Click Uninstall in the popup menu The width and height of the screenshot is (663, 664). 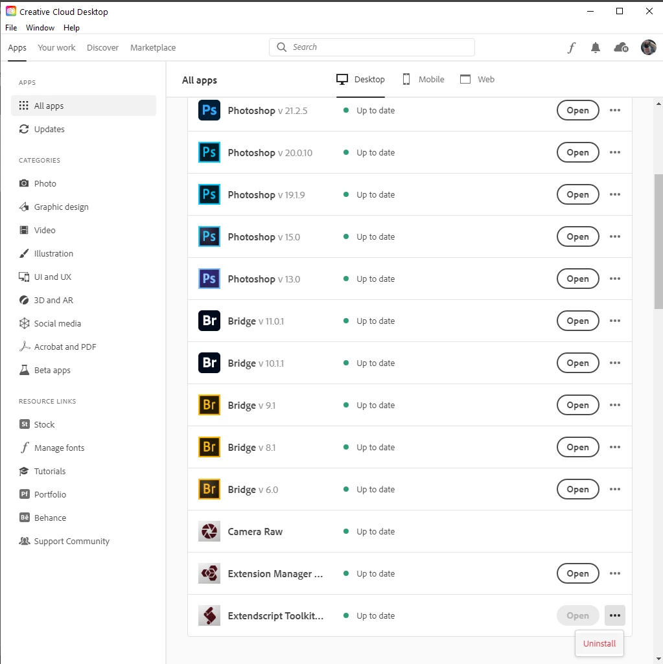[x=599, y=643]
